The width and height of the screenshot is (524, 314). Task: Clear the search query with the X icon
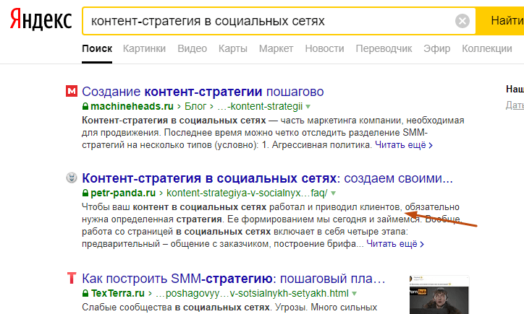click(x=462, y=21)
